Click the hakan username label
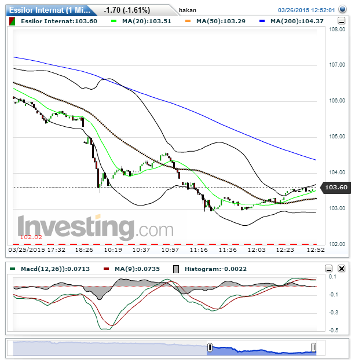Image resolution: width=355 pixels, height=363 pixels. [x=188, y=10]
